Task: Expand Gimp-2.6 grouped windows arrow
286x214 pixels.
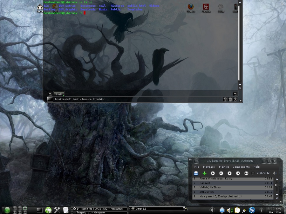Action: (x=185, y=209)
